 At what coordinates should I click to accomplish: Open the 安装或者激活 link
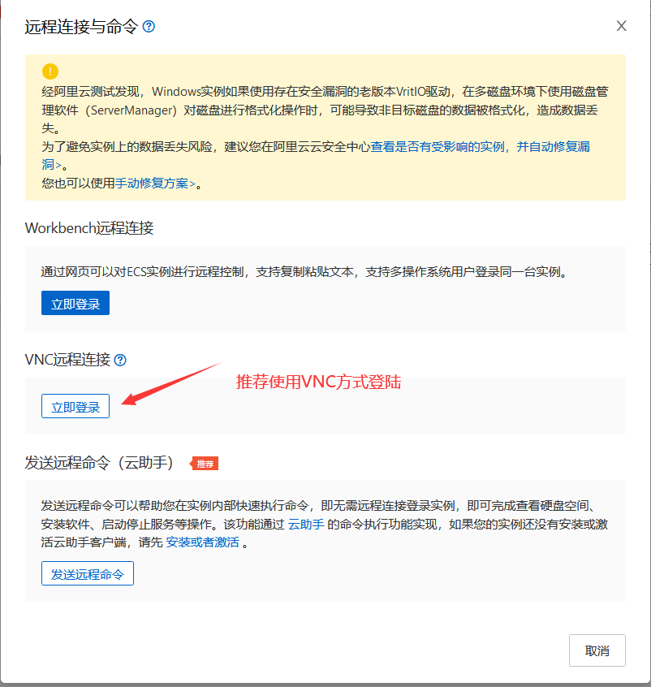pyautogui.click(x=202, y=542)
